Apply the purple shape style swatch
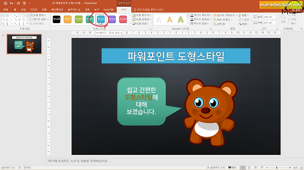304x170 pixels. click(x=112, y=19)
